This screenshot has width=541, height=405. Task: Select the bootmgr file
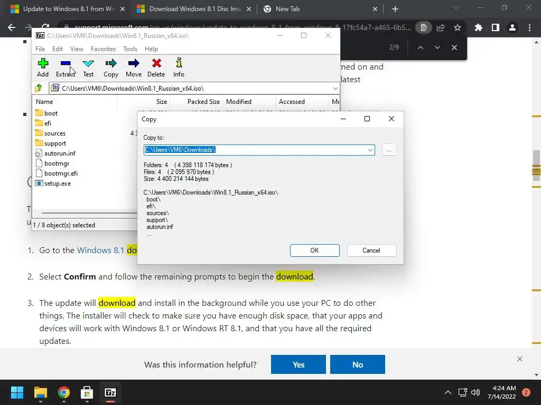57,163
